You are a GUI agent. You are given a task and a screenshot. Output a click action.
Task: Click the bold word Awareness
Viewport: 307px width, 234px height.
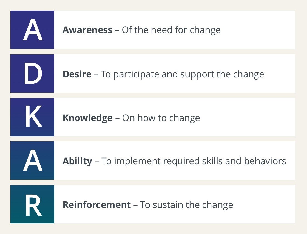pos(87,30)
